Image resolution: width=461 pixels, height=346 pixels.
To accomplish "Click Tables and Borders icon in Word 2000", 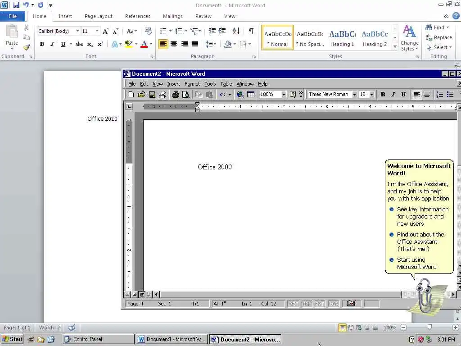I will coord(251,95).
